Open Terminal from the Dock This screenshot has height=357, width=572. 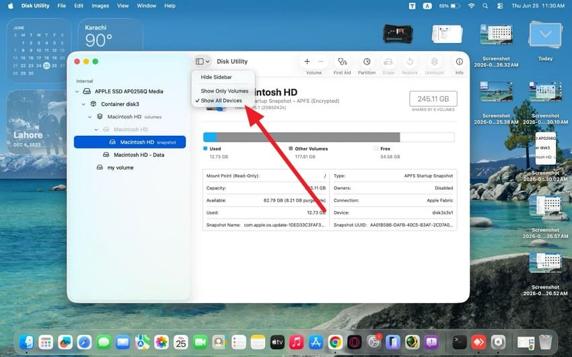pos(460,342)
